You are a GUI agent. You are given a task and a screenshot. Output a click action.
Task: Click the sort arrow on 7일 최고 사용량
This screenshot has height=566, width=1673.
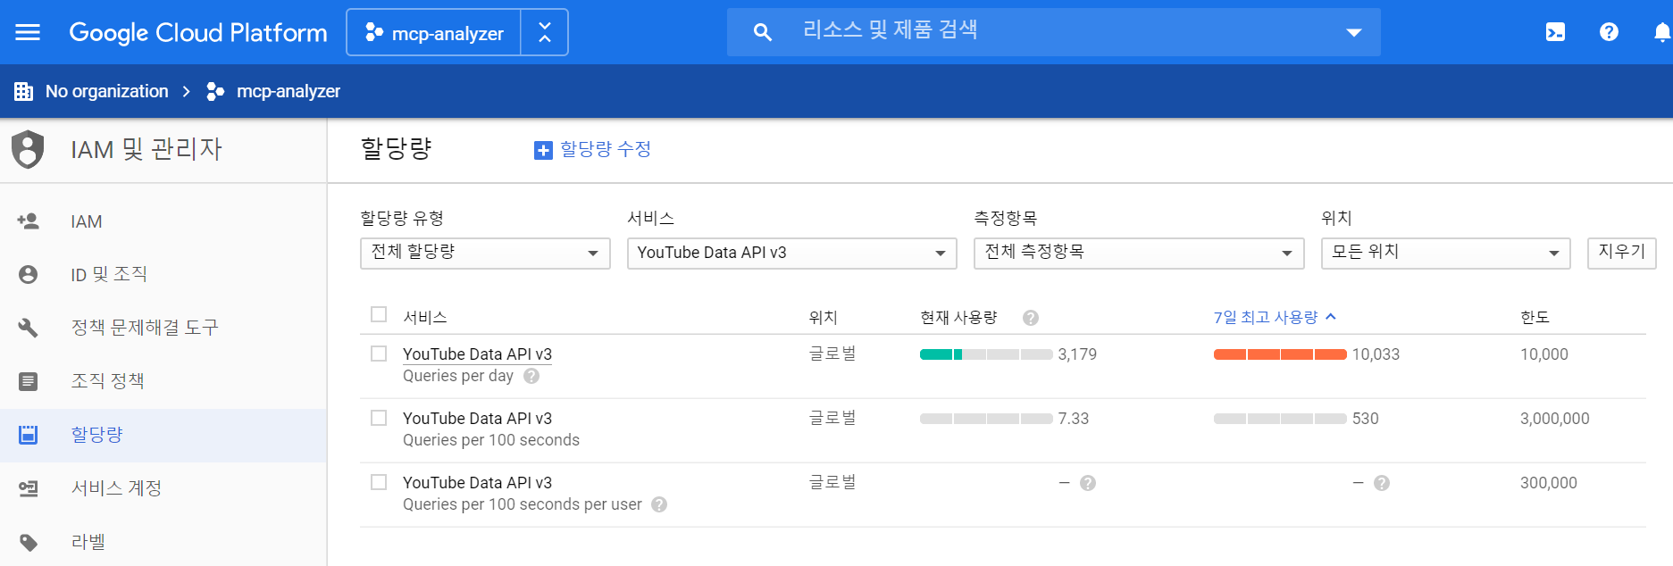coord(1331,317)
